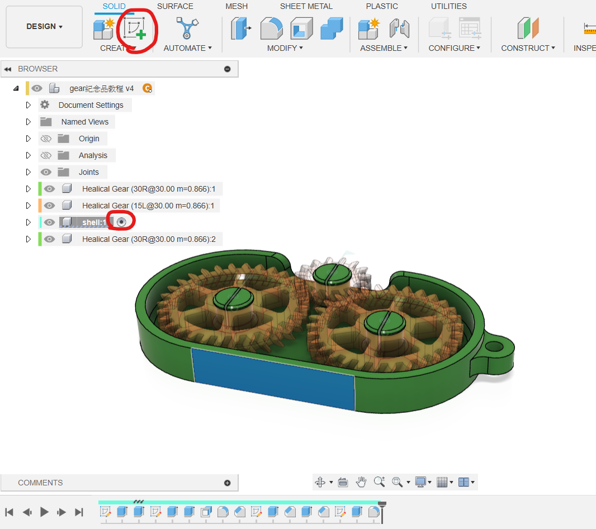This screenshot has width=596, height=529.
Task: Hide the Joints folder visibility
Action: click(46, 172)
